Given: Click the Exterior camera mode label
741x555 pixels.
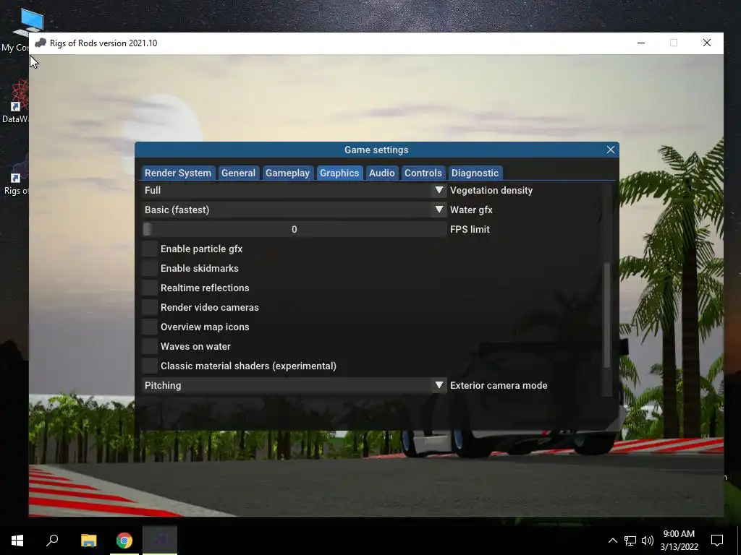Looking at the screenshot, I should tap(499, 385).
